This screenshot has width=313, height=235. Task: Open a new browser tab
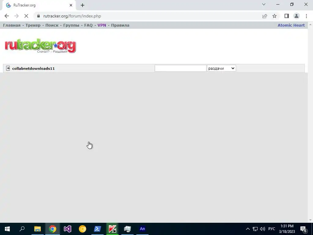[83, 5]
